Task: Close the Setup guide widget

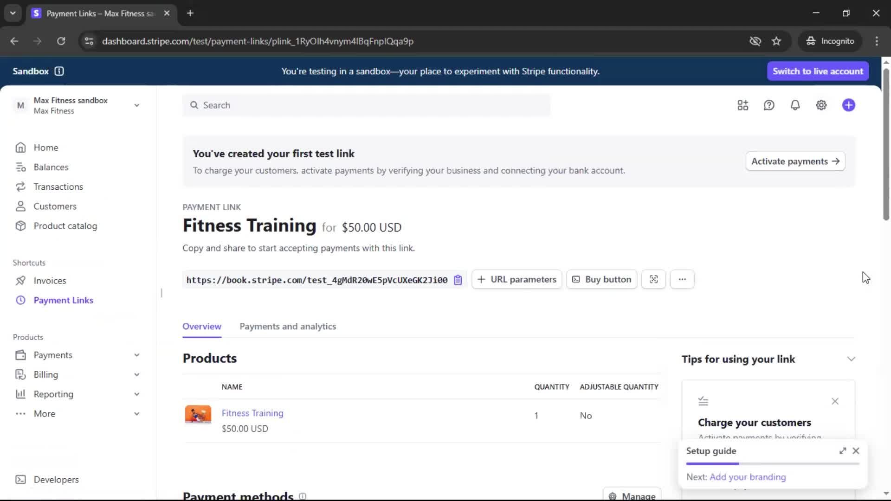Action: (856, 451)
